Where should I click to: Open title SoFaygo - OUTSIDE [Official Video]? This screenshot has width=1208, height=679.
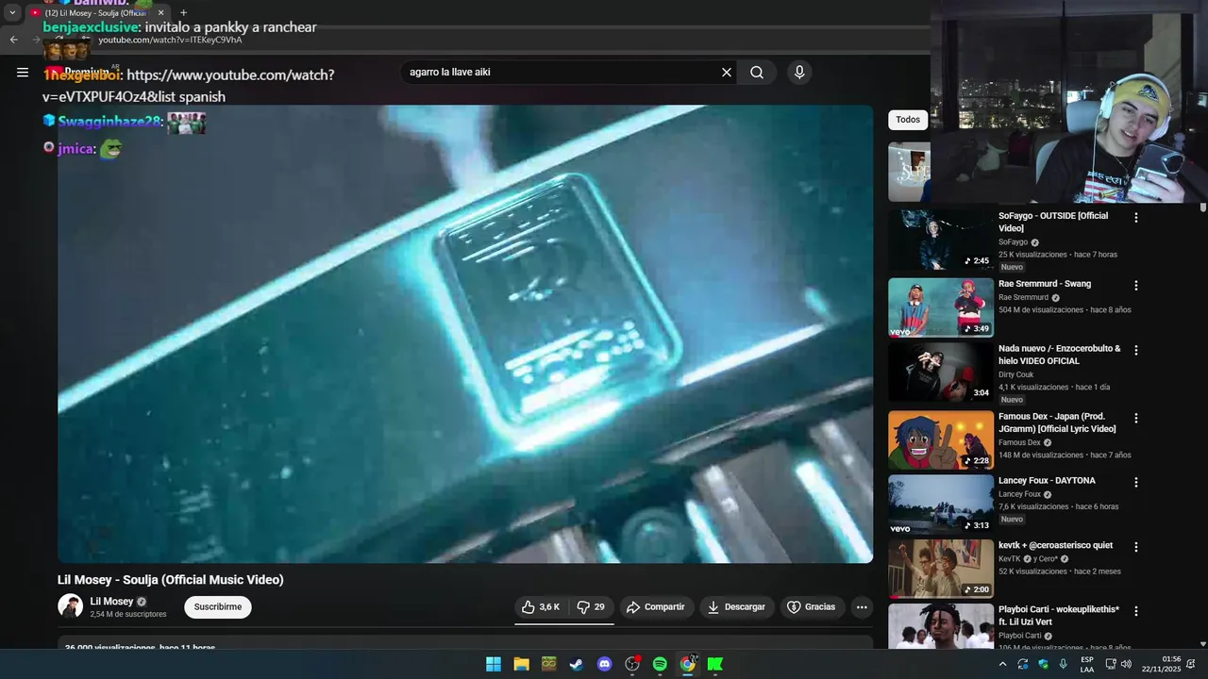click(x=1053, y=223)
